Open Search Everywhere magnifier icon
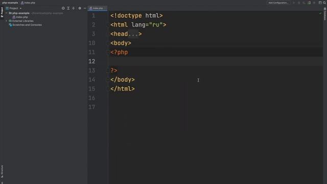This screenshot has width=327, height=184. point(324,3)
